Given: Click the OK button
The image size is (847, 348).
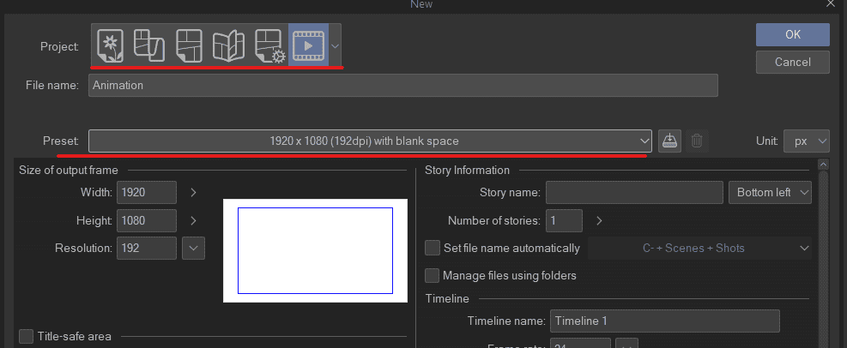Looking at the screenshot, I should [792, 34].
